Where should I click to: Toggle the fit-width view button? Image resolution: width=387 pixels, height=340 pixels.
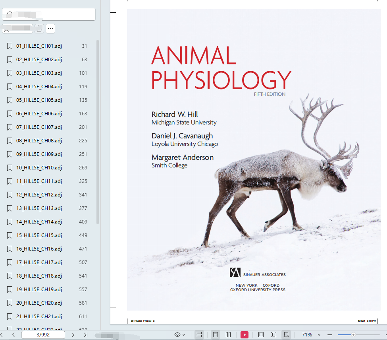[199, 335]
